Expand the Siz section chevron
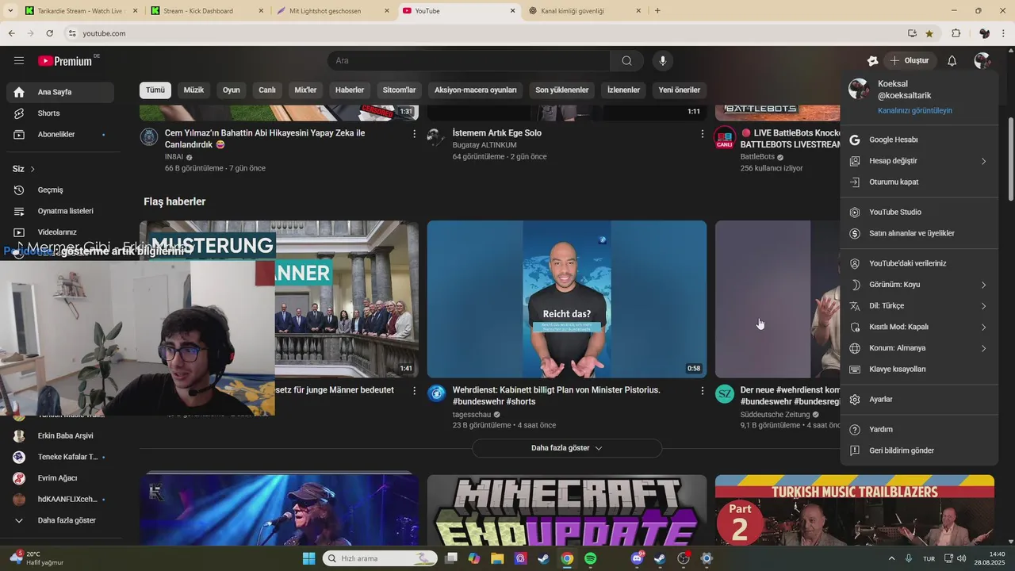Viewport: 1015px width, 571px height. (33, 169)
